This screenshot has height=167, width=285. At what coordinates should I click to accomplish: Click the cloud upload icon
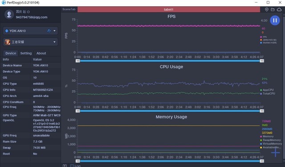[x=279, y=9]
